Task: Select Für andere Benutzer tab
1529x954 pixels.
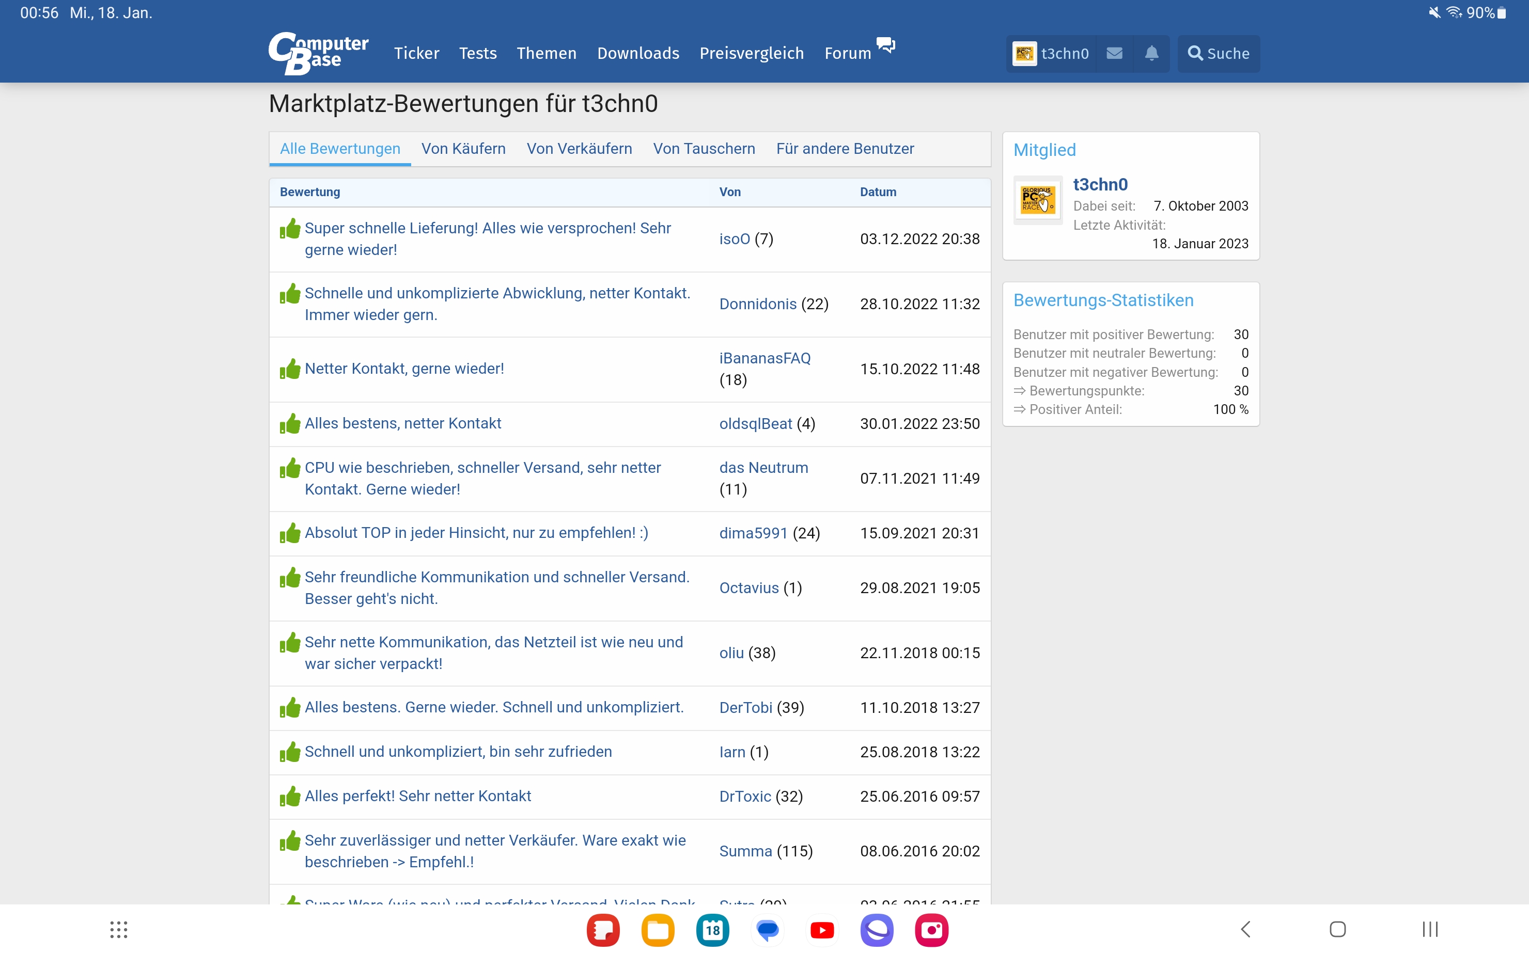Action: click(x=845, y=149)
